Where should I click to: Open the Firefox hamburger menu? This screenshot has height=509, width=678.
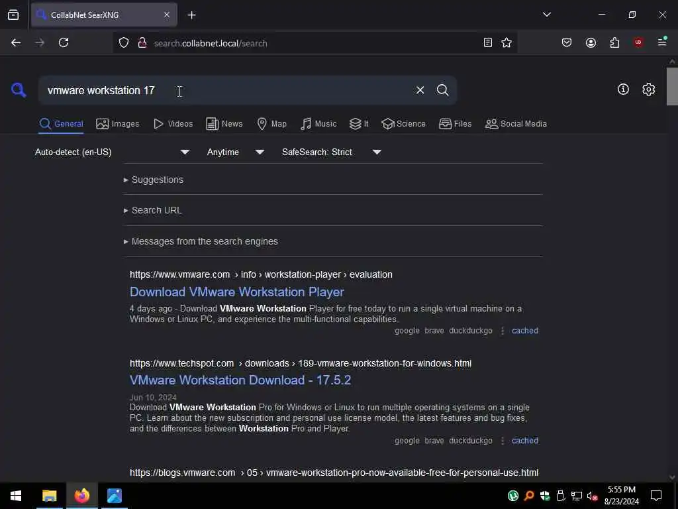662,42
